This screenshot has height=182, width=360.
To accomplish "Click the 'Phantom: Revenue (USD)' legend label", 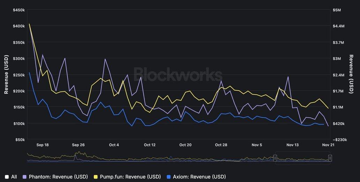I will [58, 177].
